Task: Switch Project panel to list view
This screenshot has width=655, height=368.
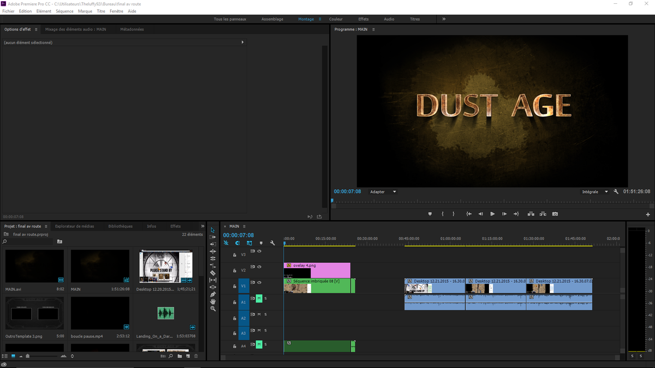Action: 5,356
